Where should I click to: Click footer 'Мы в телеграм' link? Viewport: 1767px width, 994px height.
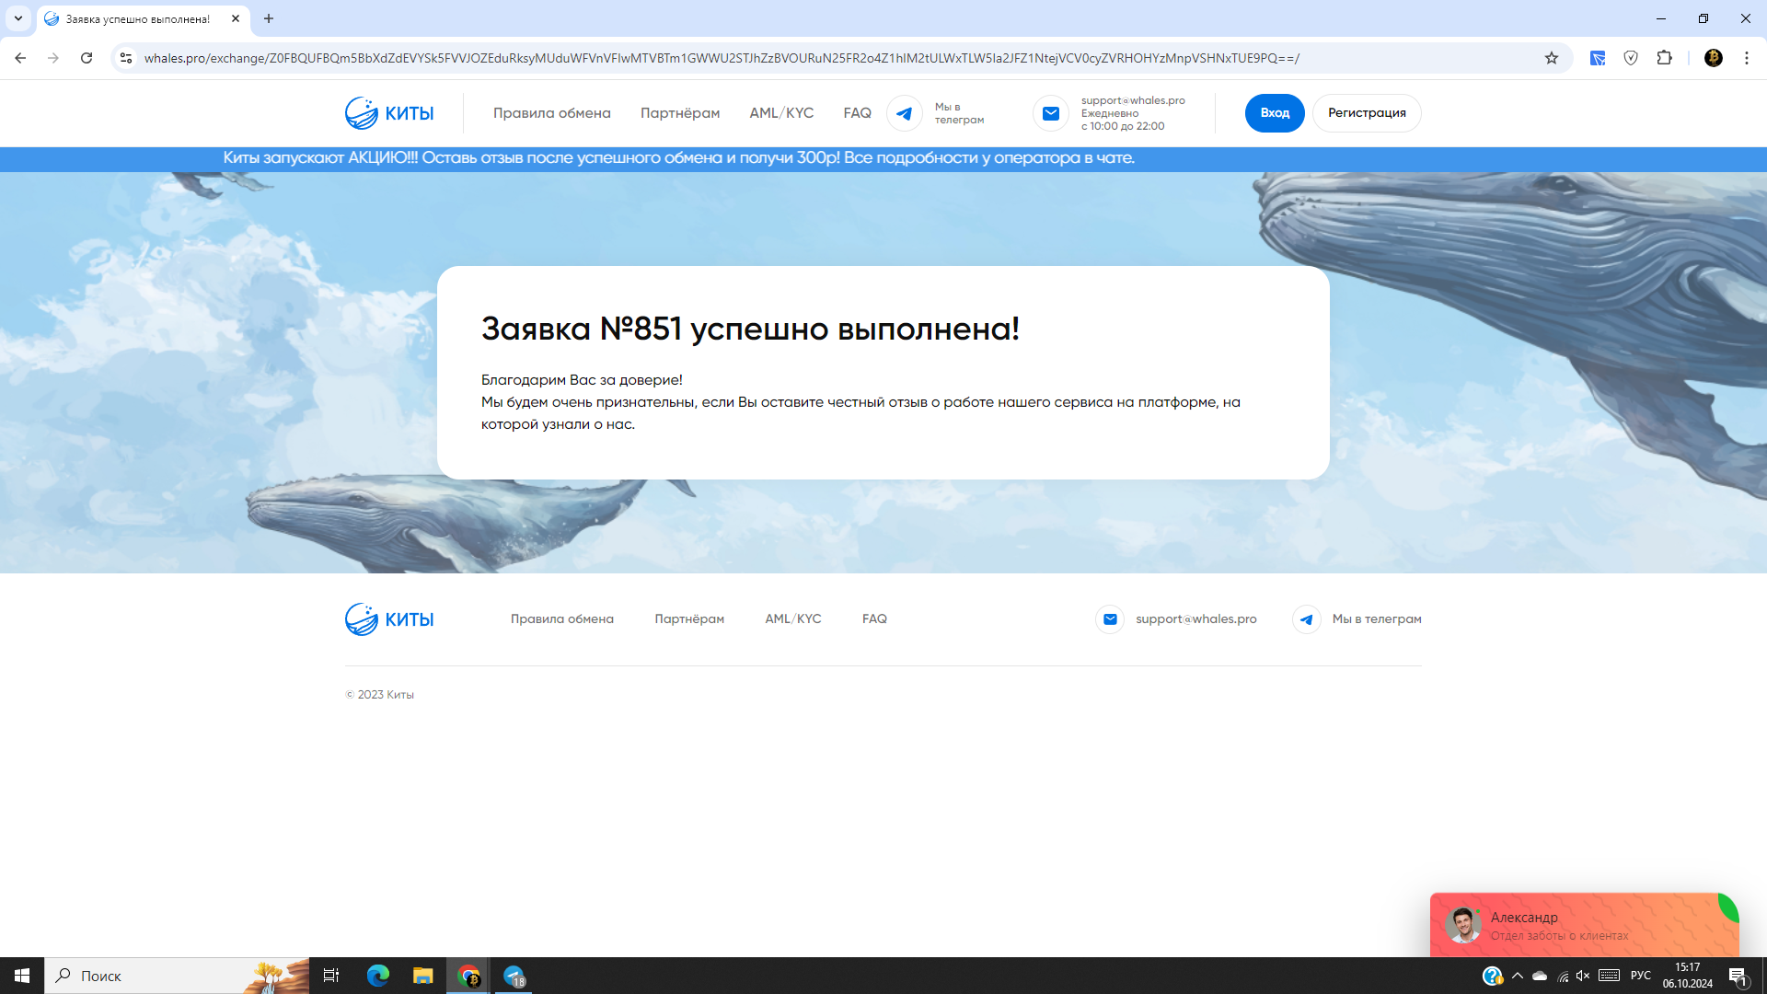click(1377, 619)
